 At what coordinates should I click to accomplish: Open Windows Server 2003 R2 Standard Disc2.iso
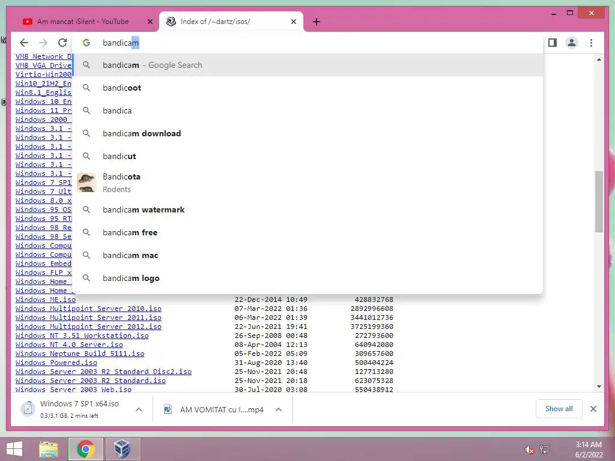pos(103,372)
